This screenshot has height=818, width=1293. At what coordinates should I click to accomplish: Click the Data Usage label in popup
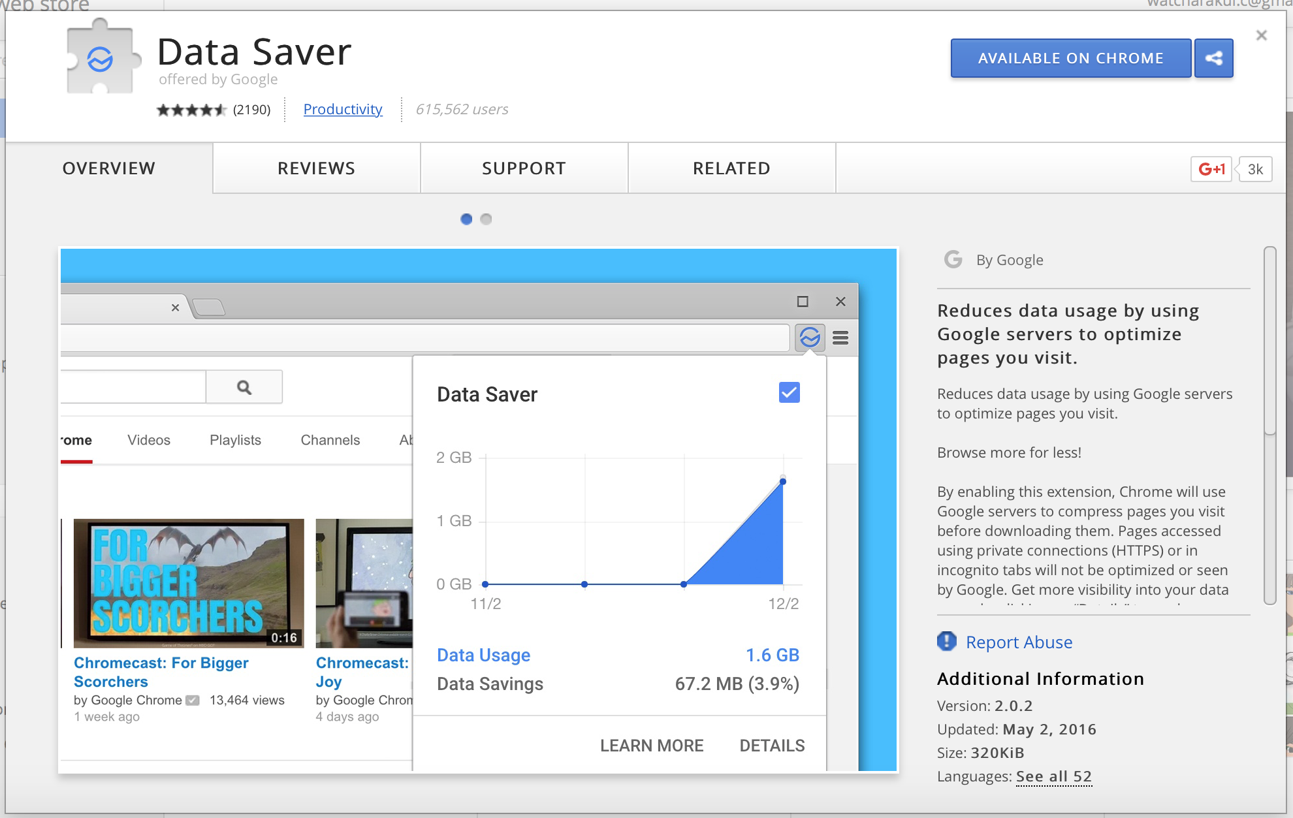(483, 655)
